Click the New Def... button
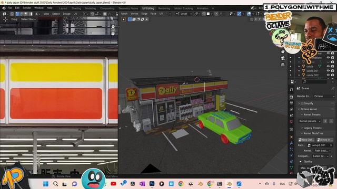Viewport: 337px width, 189px height. (306, 140)
